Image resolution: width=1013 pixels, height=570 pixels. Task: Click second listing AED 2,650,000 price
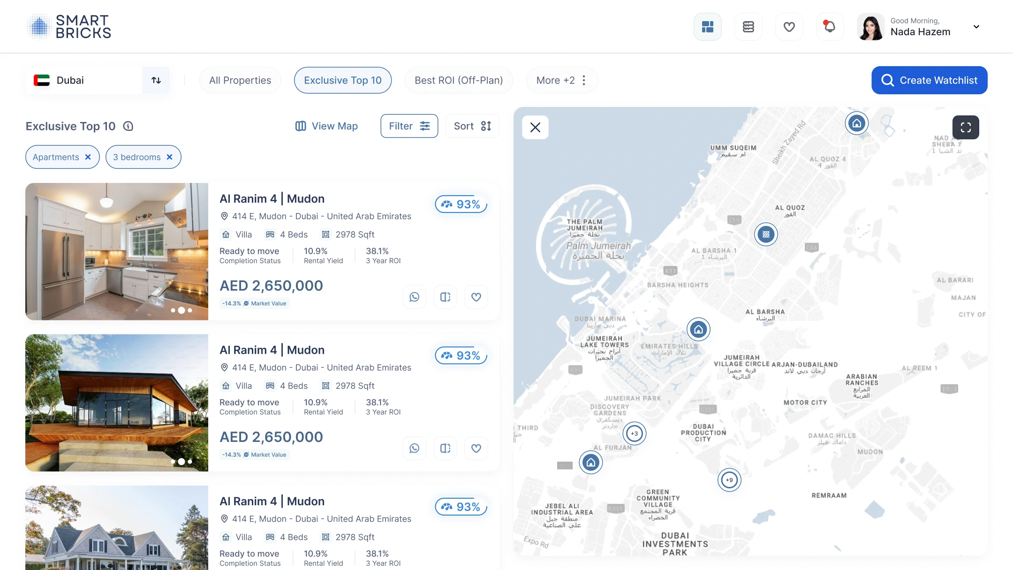pyautogui.click(x=272, y=437)
